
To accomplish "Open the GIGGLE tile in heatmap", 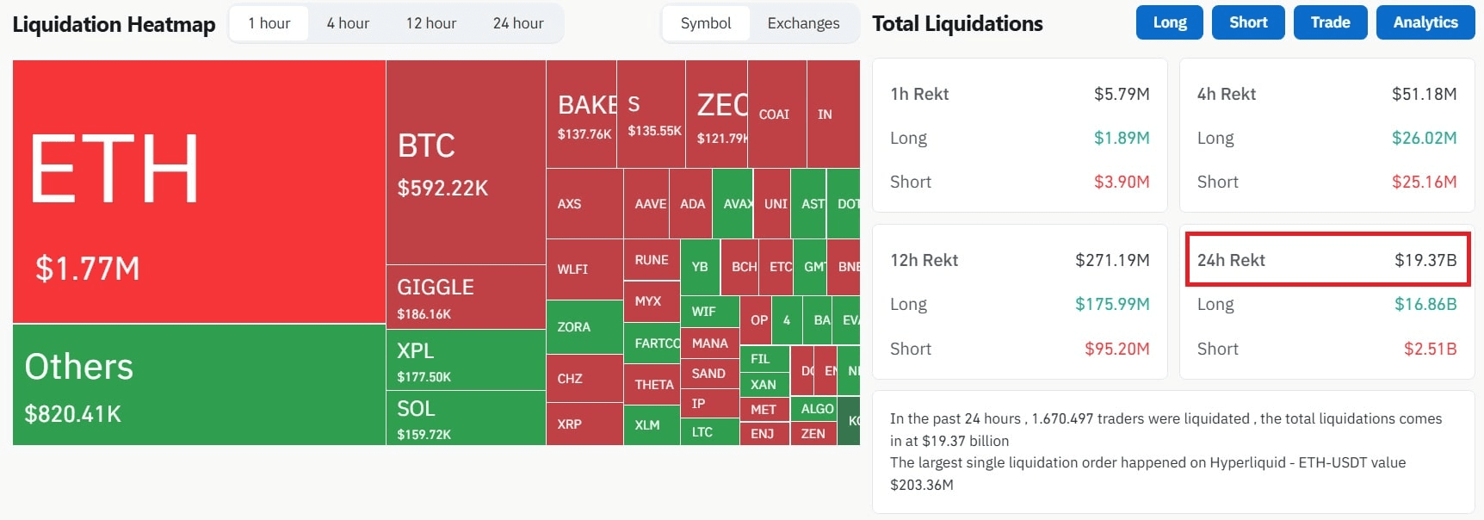I will (x=466, y=297).
